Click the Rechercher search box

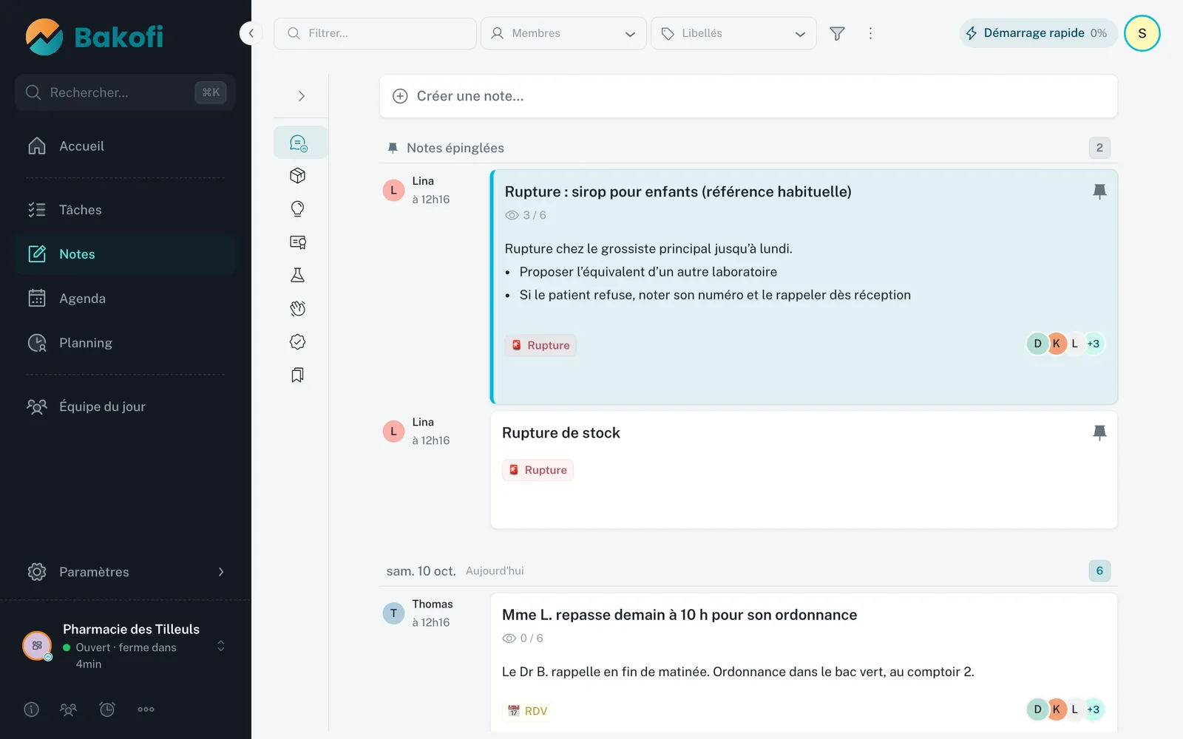(x=126, y=92)
